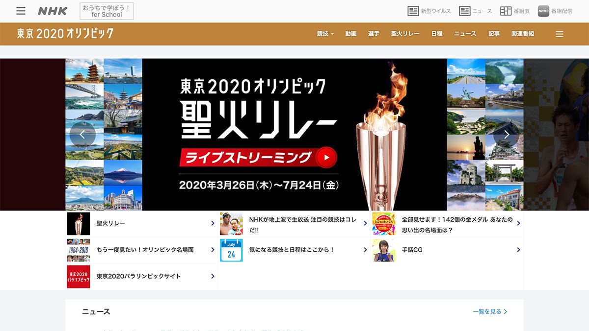Click the 番組表 grid icon
The height and width of the screenshot is (331, 589).
pos(506,11)
